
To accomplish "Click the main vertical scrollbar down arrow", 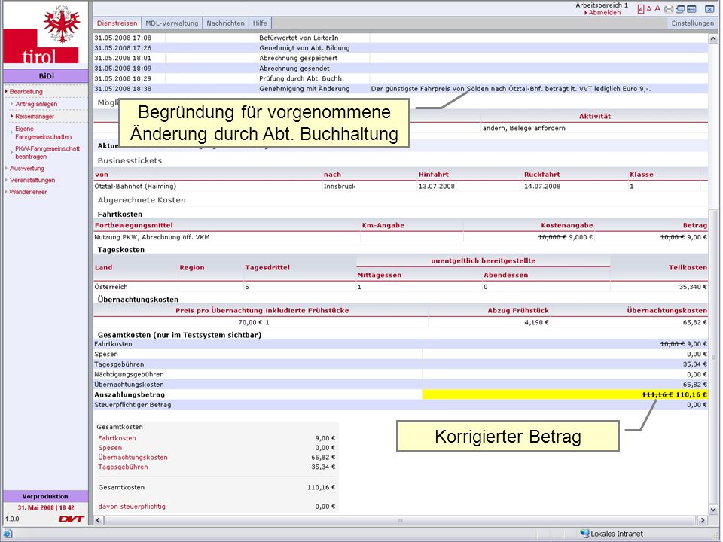I will click(713, 510).
